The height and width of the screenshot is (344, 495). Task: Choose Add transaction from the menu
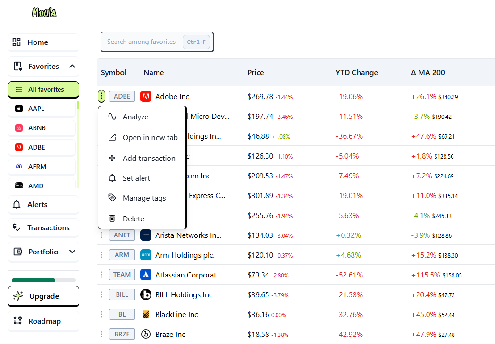pyautogui.click(x=142, y=158)
